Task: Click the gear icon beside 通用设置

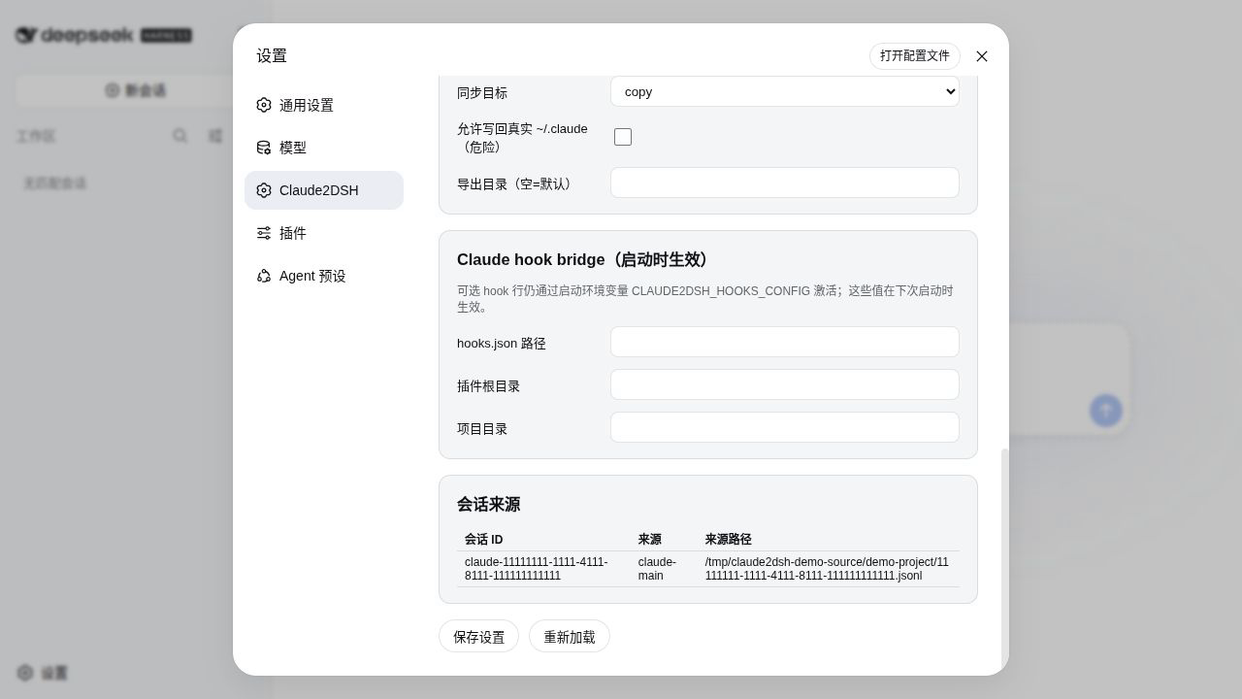Action: pyautogui.click(x=264, y=105)
